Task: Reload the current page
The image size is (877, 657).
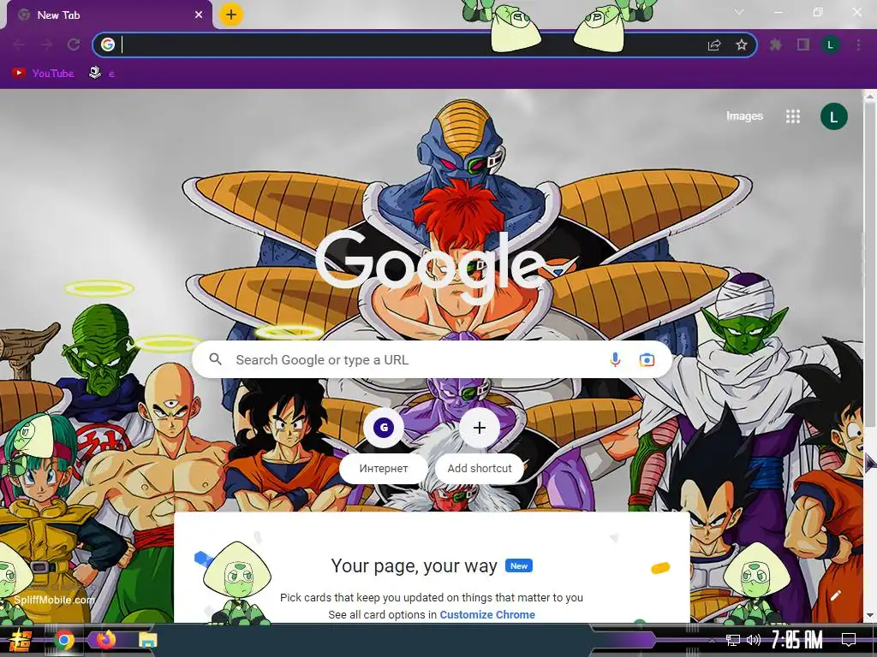Action: pos(74,44)
